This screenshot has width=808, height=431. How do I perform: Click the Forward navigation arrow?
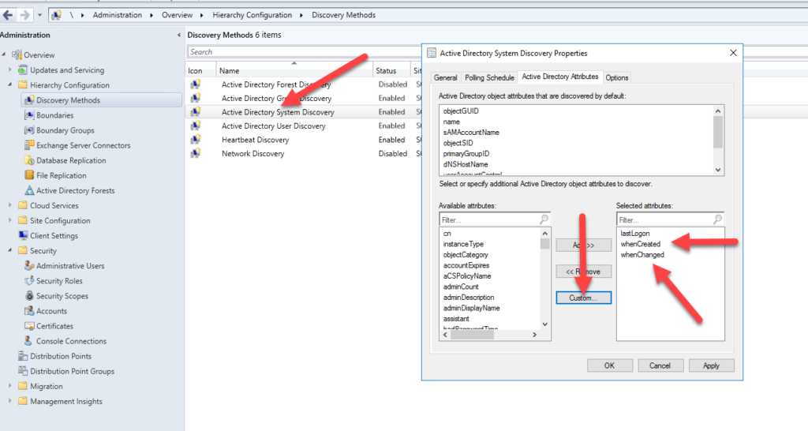(x=24, y=15)
